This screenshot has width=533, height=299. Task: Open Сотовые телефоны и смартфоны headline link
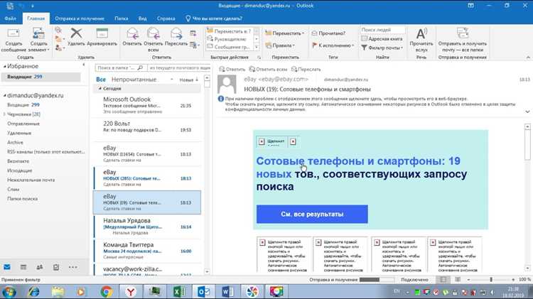358,167
